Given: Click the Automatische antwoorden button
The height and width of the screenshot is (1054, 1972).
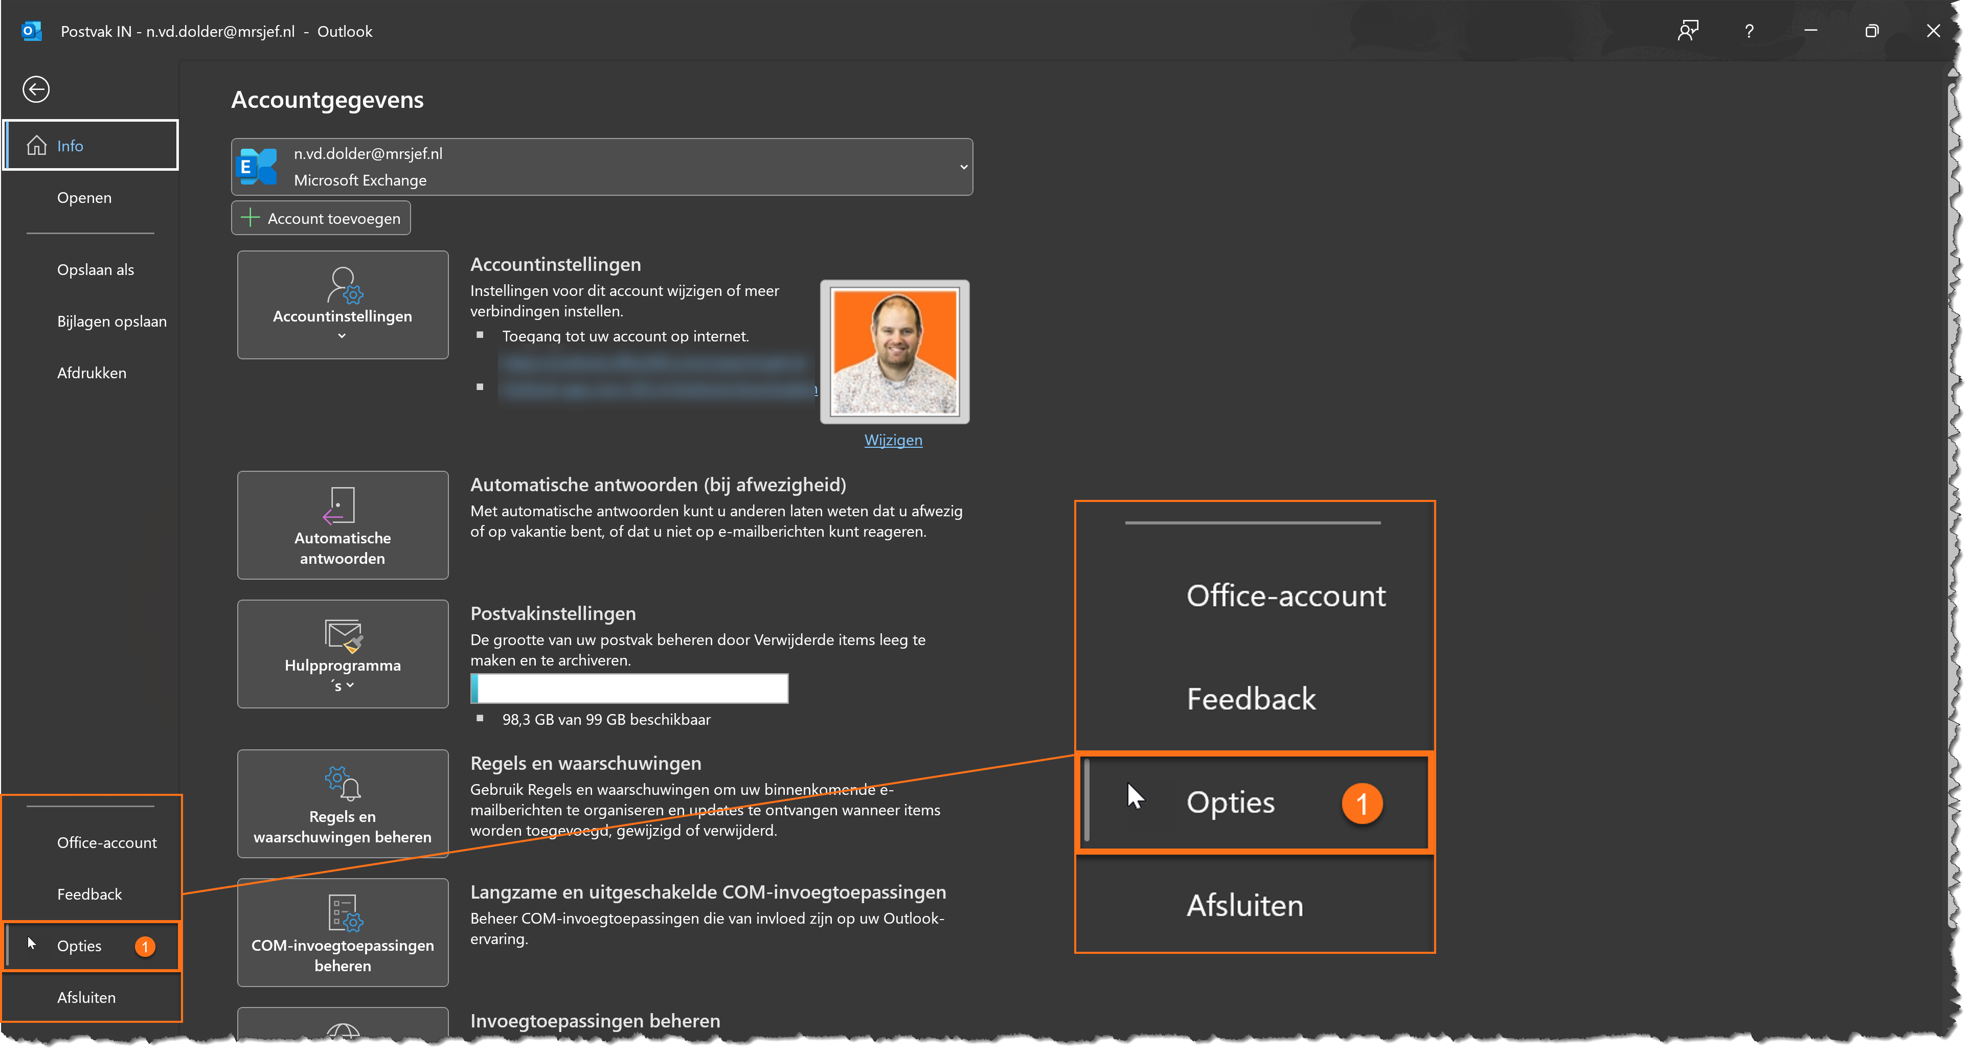Looking at the screenshot, I should (x=342, y=525).
